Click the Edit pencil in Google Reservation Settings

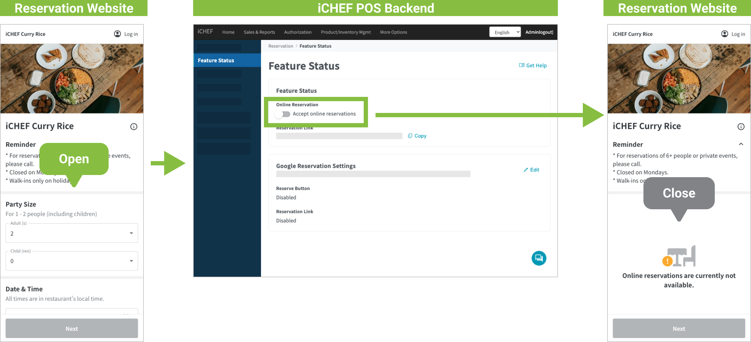pos(526,170)
